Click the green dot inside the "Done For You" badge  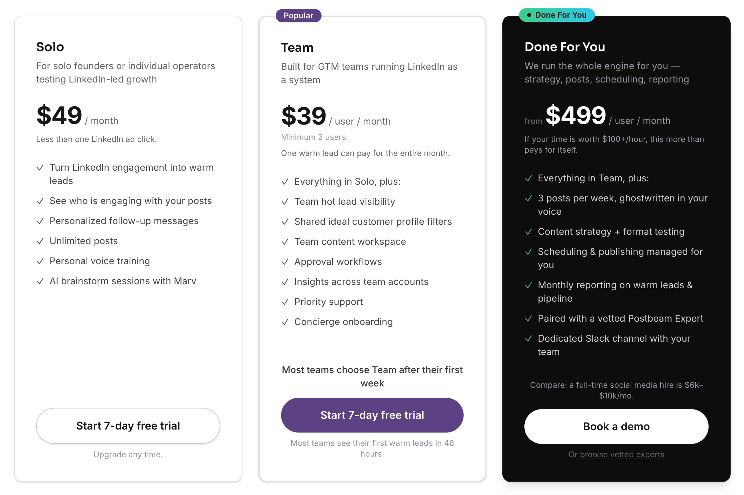click(529, 15)
